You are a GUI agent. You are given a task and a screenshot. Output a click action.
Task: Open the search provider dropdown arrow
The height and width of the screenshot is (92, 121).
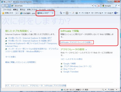119,6
